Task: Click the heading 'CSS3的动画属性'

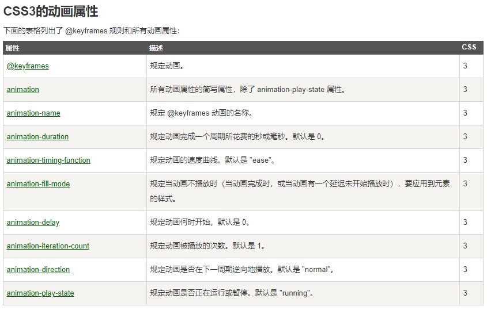Action: point(51,12)
